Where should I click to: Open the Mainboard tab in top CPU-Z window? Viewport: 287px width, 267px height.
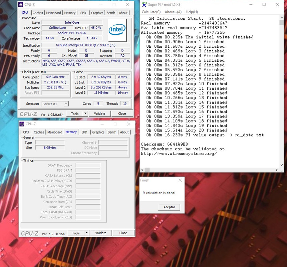click(x=53, y=13)
